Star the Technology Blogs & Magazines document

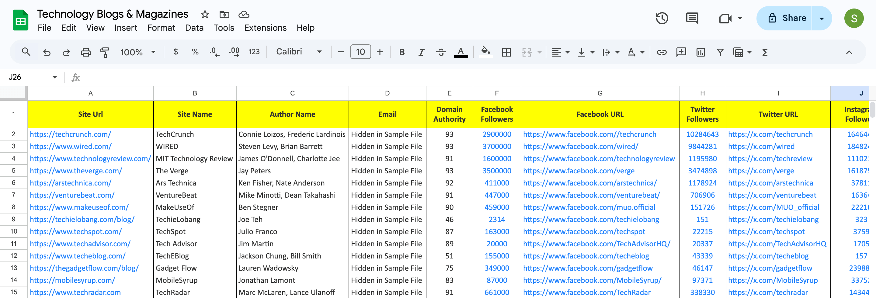[x=205, y=14]
